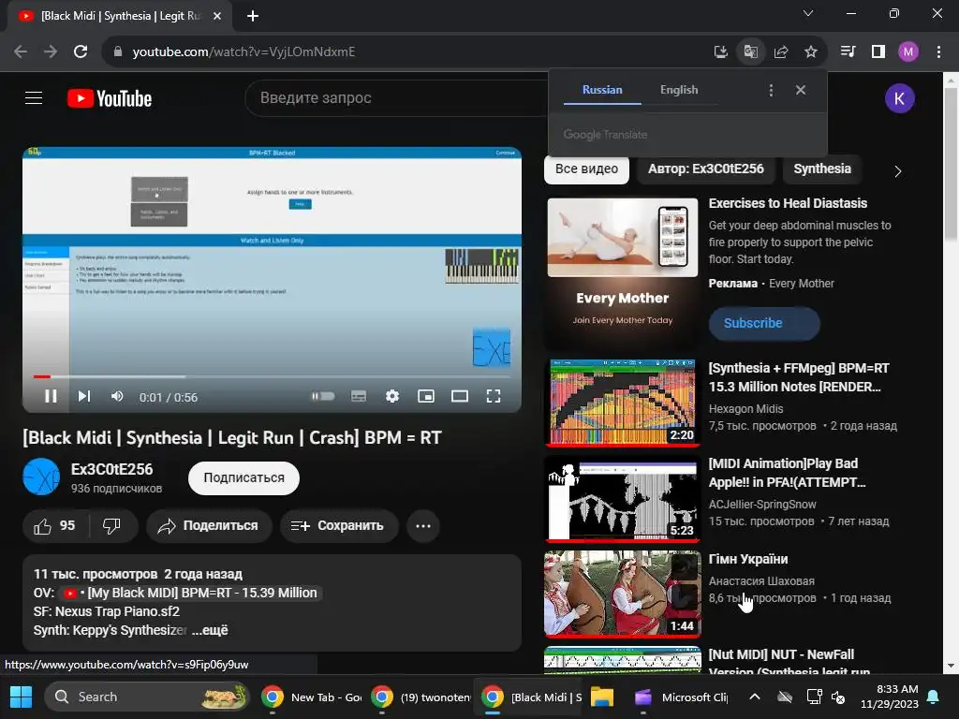Open linked OV video BPM=RT 15.39 Million
This screenshot has height=719, width=959.
point(191,593)
